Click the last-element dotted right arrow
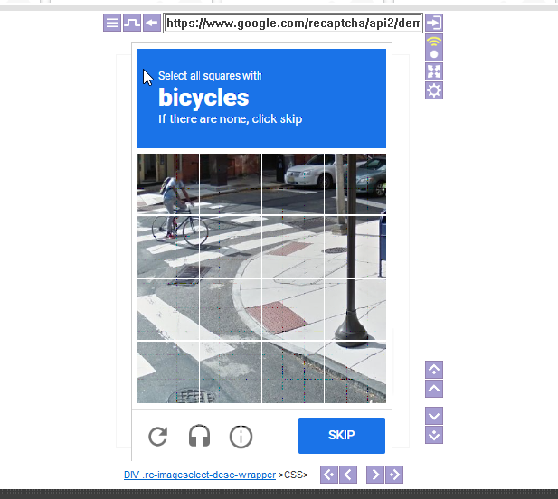Viewport: 558px width, 499px height. coord(394,475)
